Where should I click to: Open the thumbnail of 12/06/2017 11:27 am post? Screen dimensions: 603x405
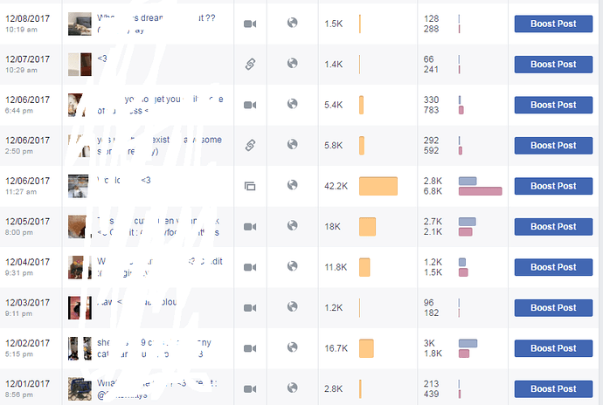(x=78, y=186)
